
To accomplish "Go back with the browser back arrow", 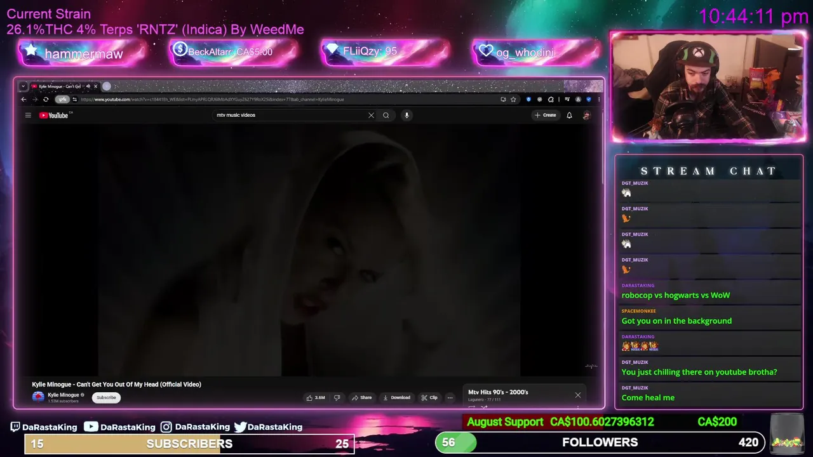I will point(24,100).
